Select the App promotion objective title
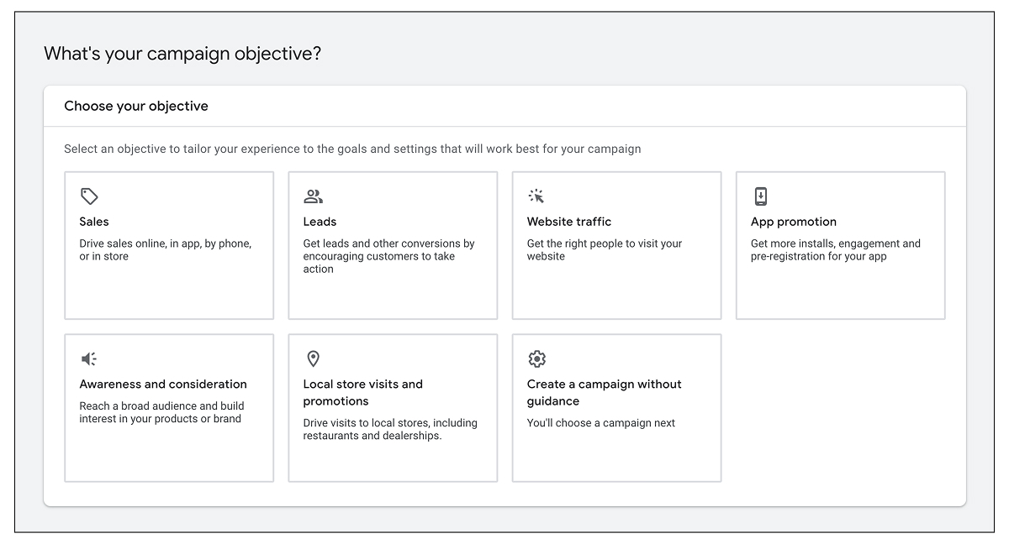Screen dimensions: 1009x544 click(793, 222)
